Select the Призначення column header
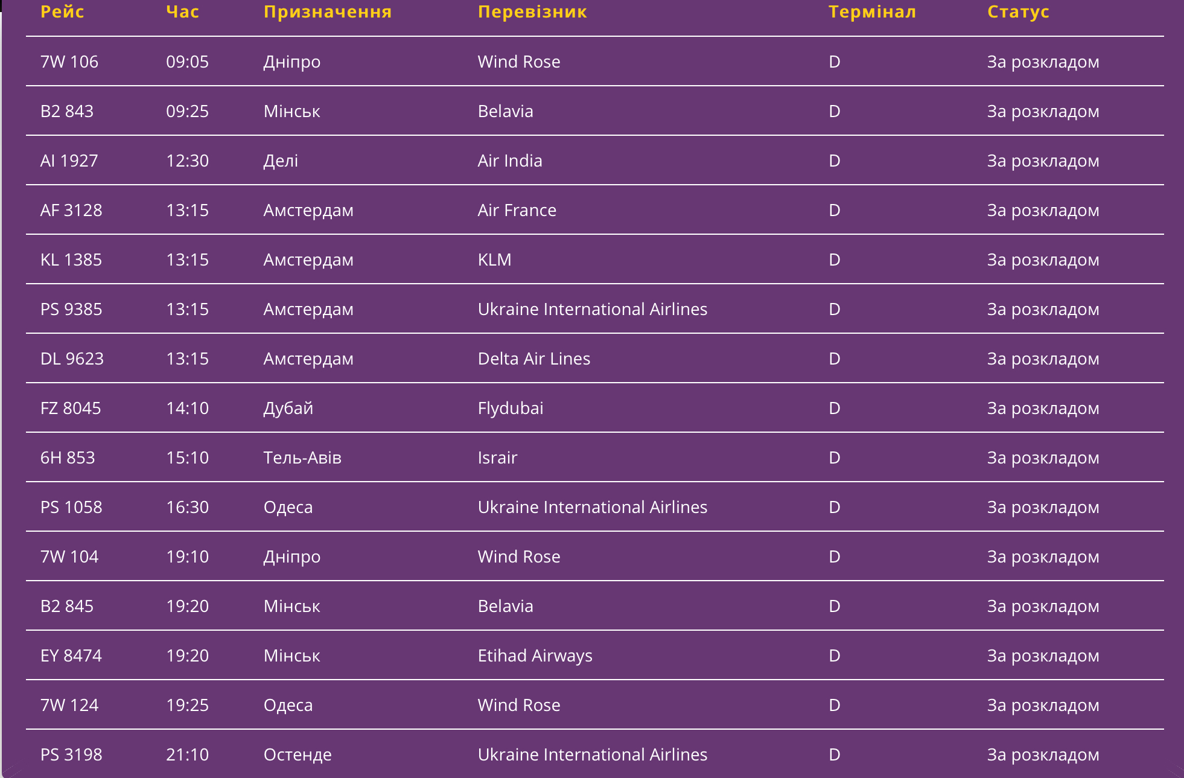The width and height of the screenshot is (1184, 778). tap(328, 12)
